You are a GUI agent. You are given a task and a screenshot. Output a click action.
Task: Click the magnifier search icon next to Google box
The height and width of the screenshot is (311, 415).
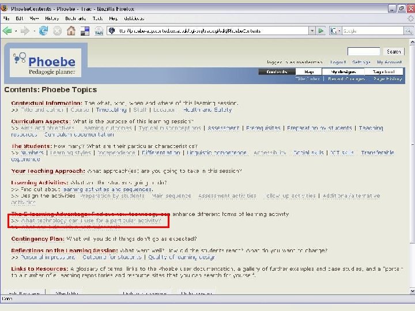pos(408,31)
